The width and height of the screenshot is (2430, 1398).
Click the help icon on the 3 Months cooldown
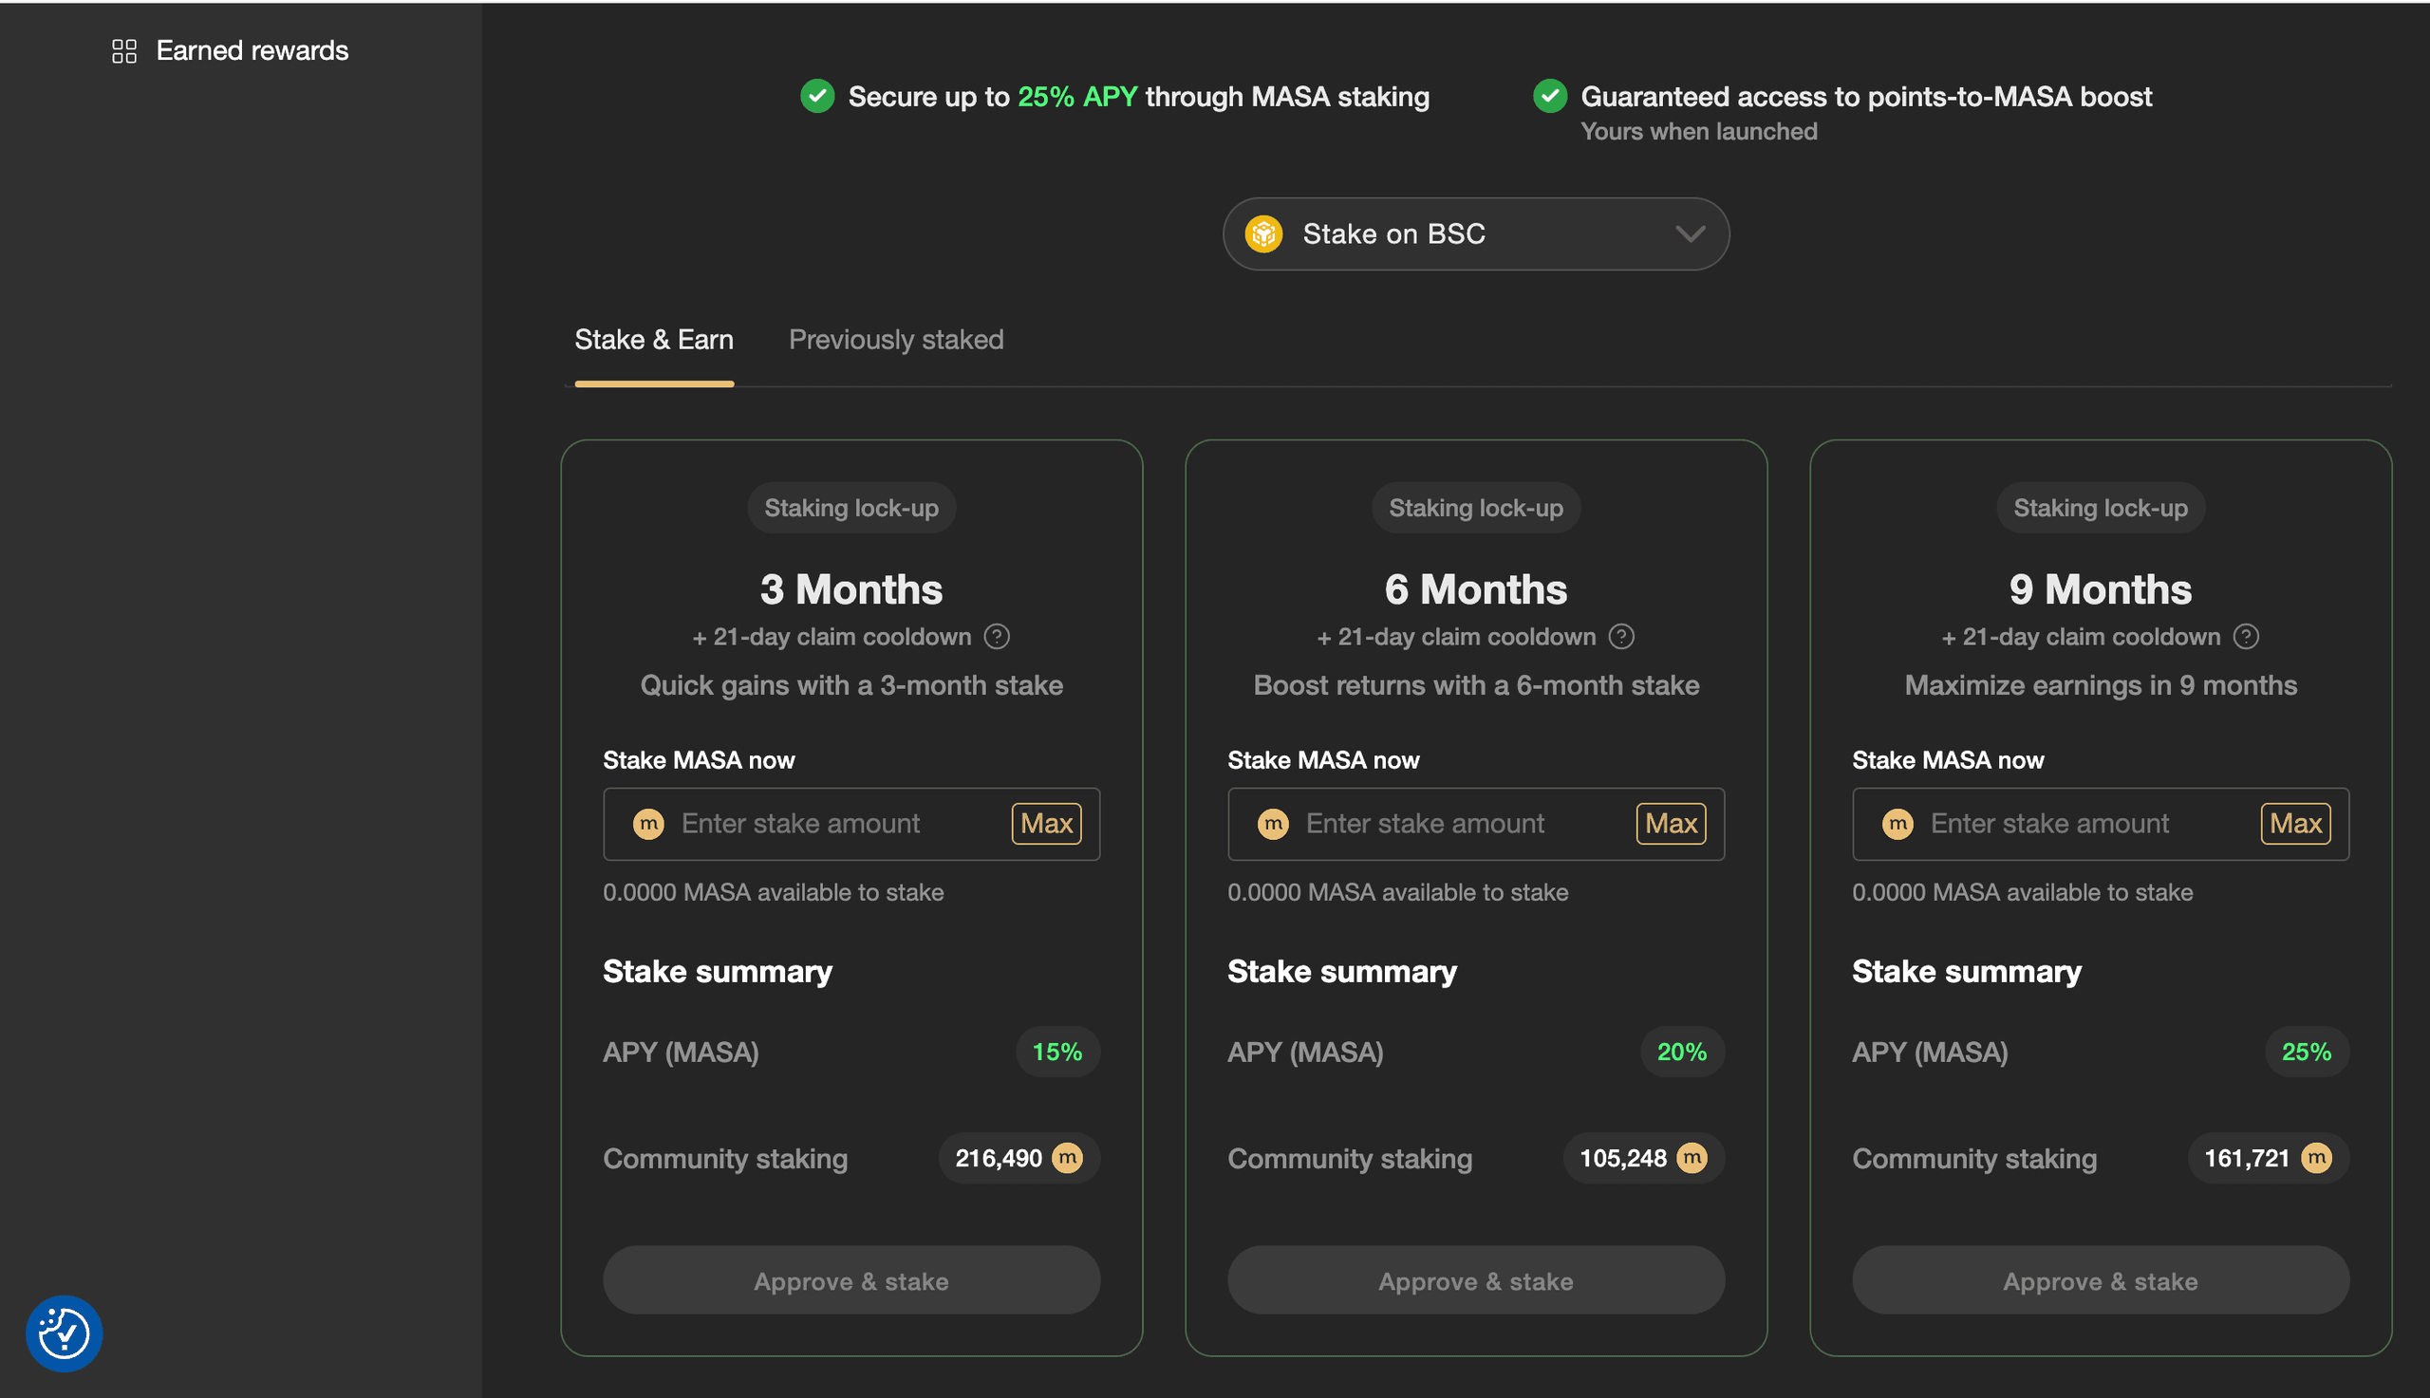tap(997, 637)
